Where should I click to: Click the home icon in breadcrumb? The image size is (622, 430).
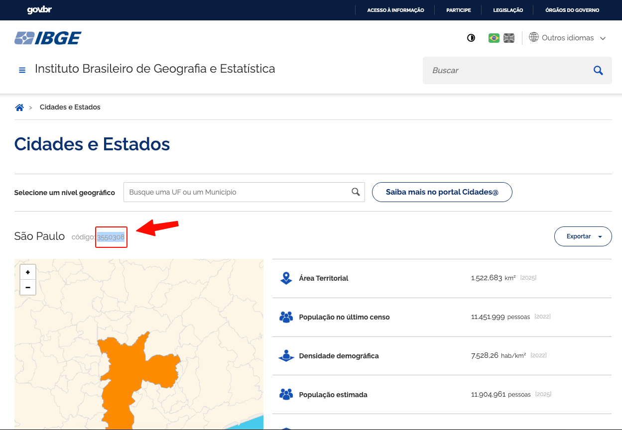pyautogui.click(x=19, y=107)
